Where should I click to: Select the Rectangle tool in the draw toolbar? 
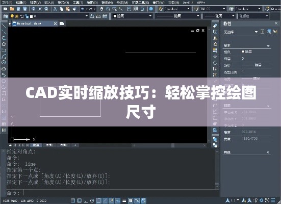(4, 50)
